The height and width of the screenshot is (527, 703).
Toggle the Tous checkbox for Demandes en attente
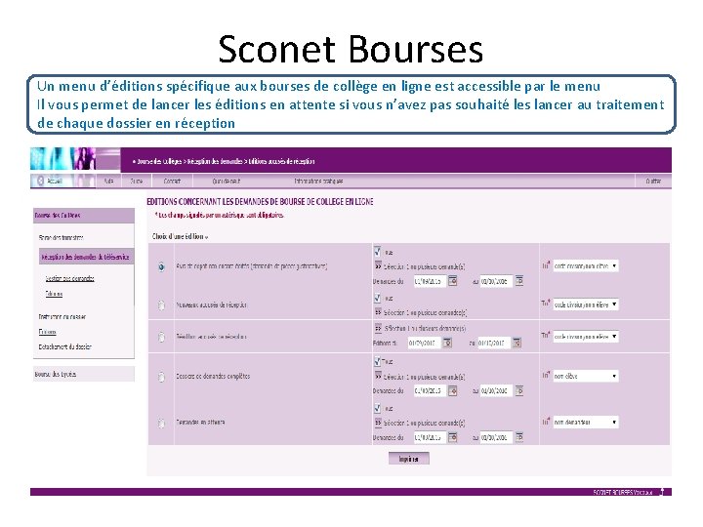378,408
